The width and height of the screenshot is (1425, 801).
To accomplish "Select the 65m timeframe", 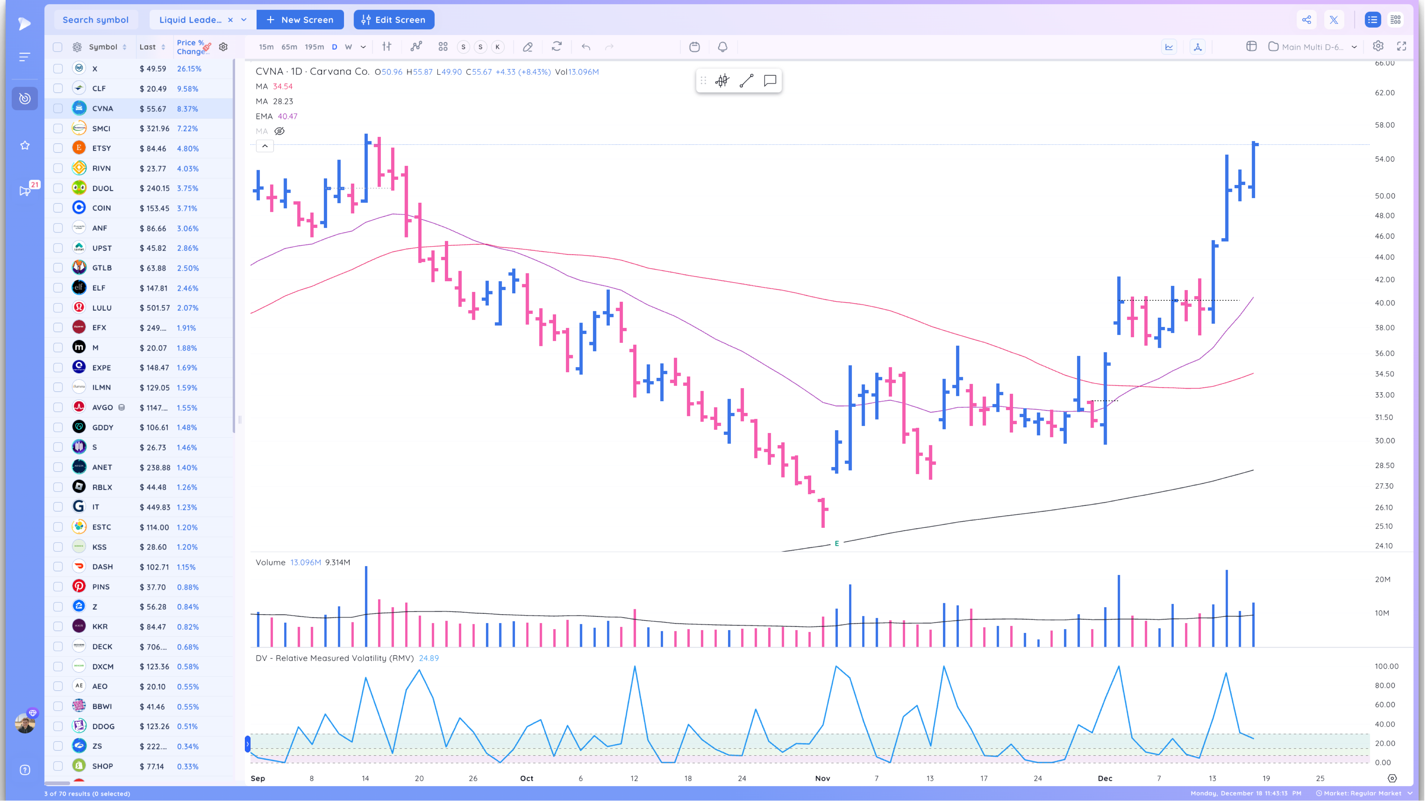I will pyautogui.click(x=289, y=47).
